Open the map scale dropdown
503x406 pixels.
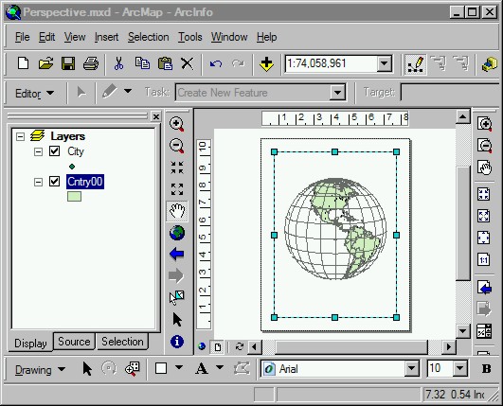384,63
